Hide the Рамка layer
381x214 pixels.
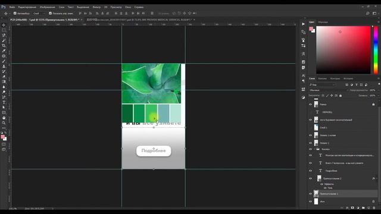pyautogui.click(x=310, y=105)
